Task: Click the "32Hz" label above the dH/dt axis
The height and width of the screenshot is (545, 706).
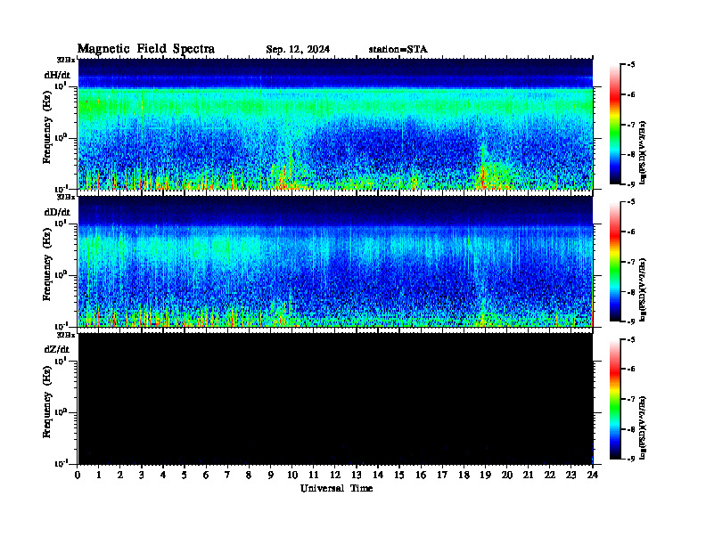Action: [x=66, y=60]
